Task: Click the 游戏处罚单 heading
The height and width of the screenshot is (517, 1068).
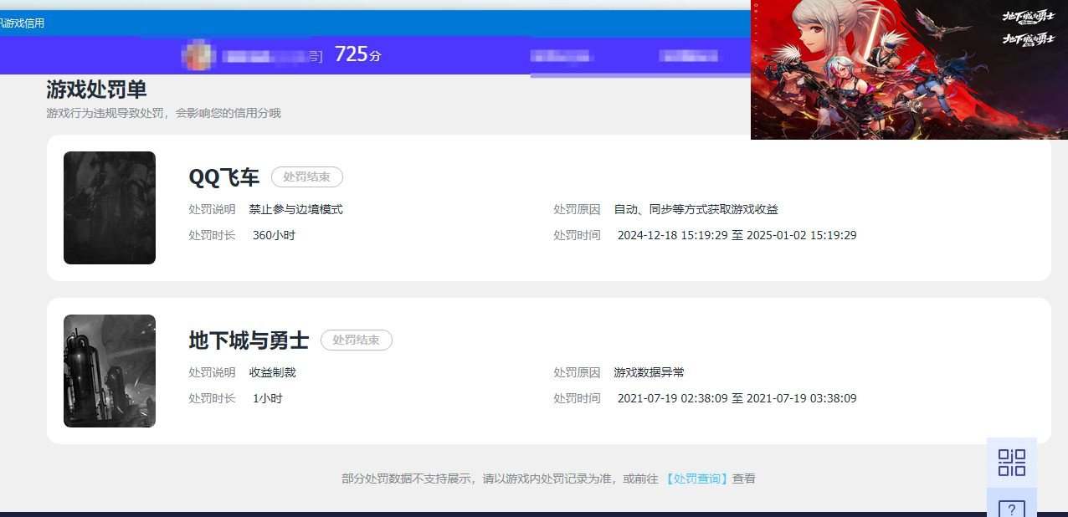Action: click(x=96, y=90)
